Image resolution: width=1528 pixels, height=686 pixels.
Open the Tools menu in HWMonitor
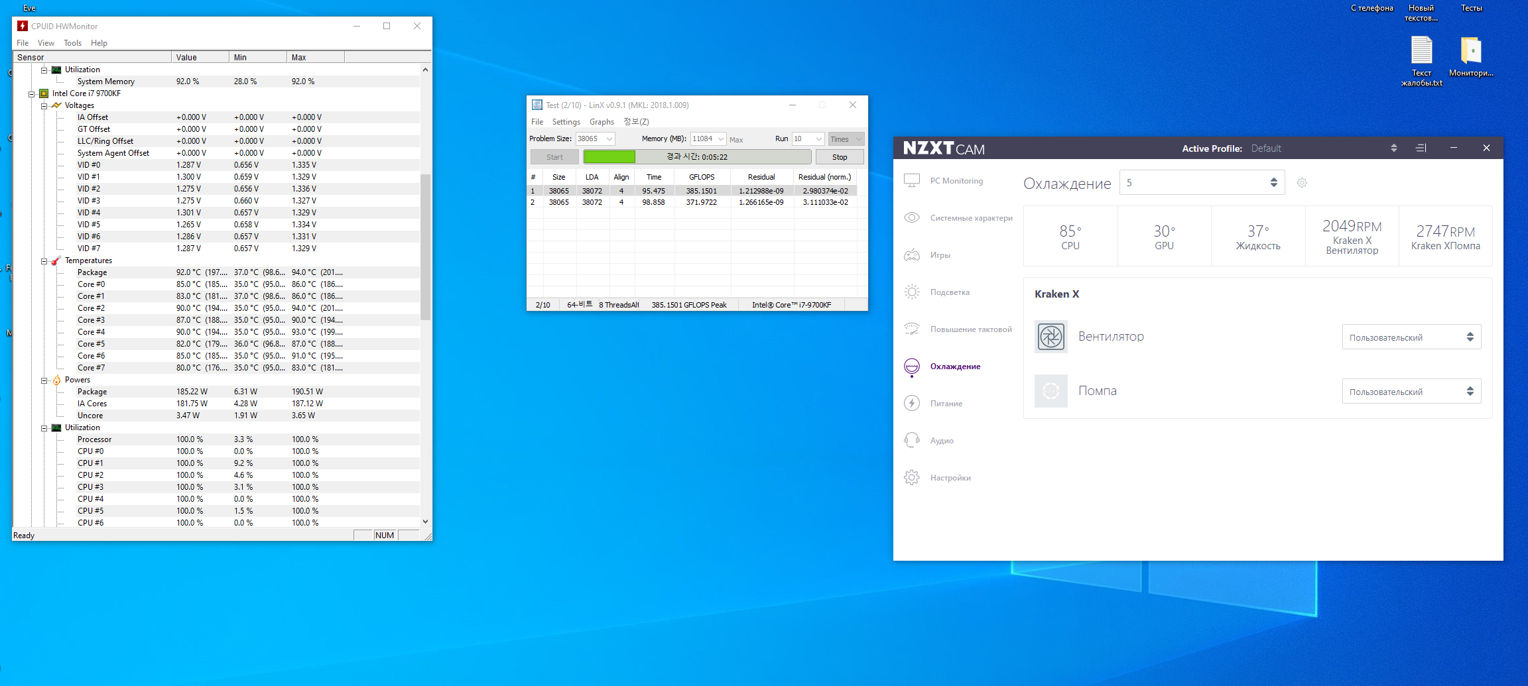click(x=72, y=43)
